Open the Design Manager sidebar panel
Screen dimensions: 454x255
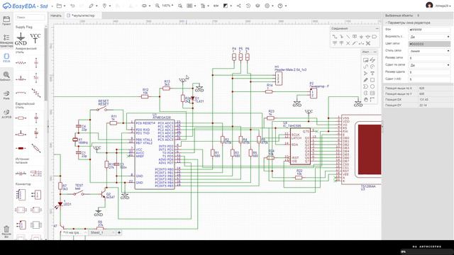[6, 41]
